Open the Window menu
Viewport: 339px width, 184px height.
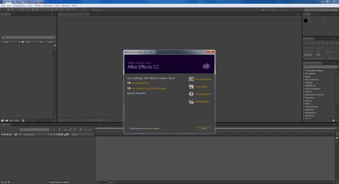pos(66,6)
